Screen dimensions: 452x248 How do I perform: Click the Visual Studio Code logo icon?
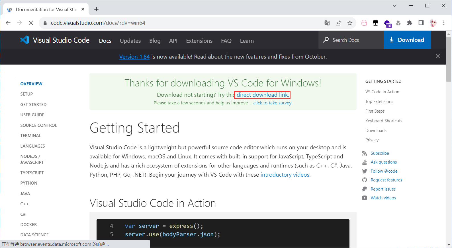(24, 40)
